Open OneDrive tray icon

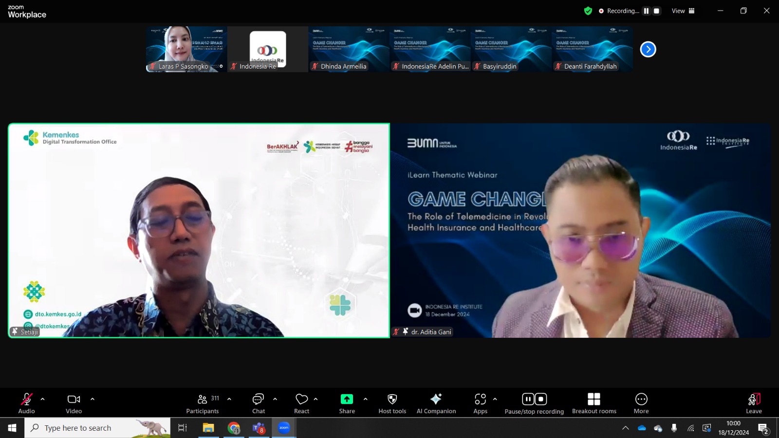pyautogui.click(x=642, y=428)
